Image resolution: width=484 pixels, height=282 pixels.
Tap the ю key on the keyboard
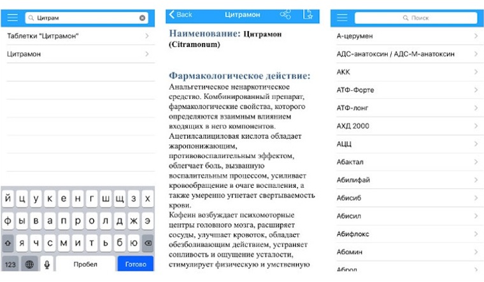point(134,243)
